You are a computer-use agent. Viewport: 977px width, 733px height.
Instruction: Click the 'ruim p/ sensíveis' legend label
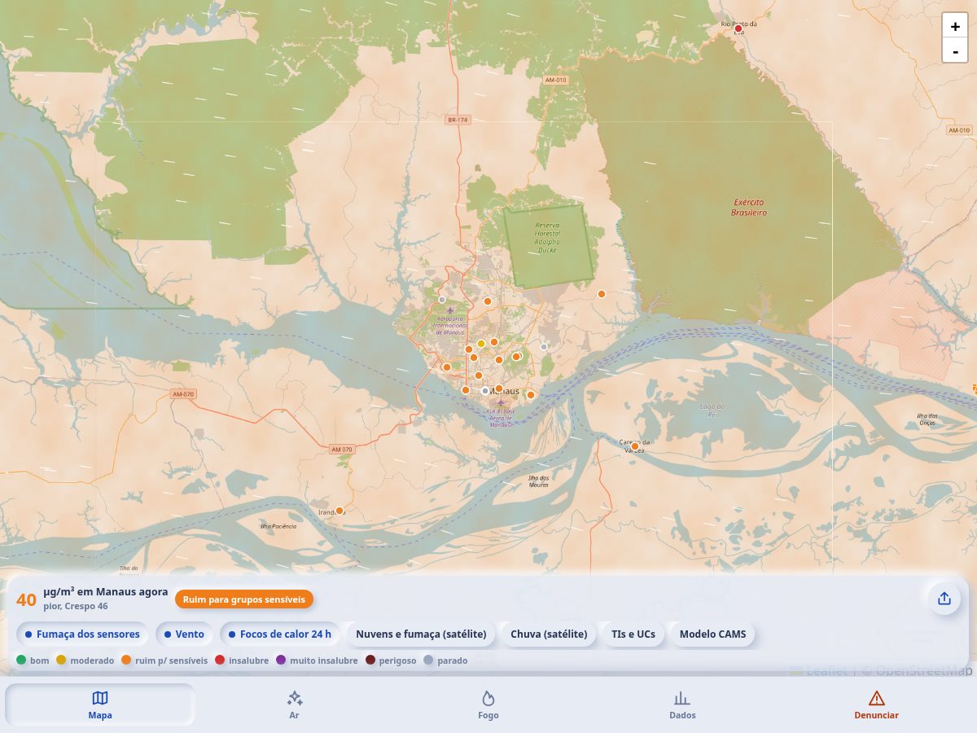pyautogui.click(x=171, y=661)
